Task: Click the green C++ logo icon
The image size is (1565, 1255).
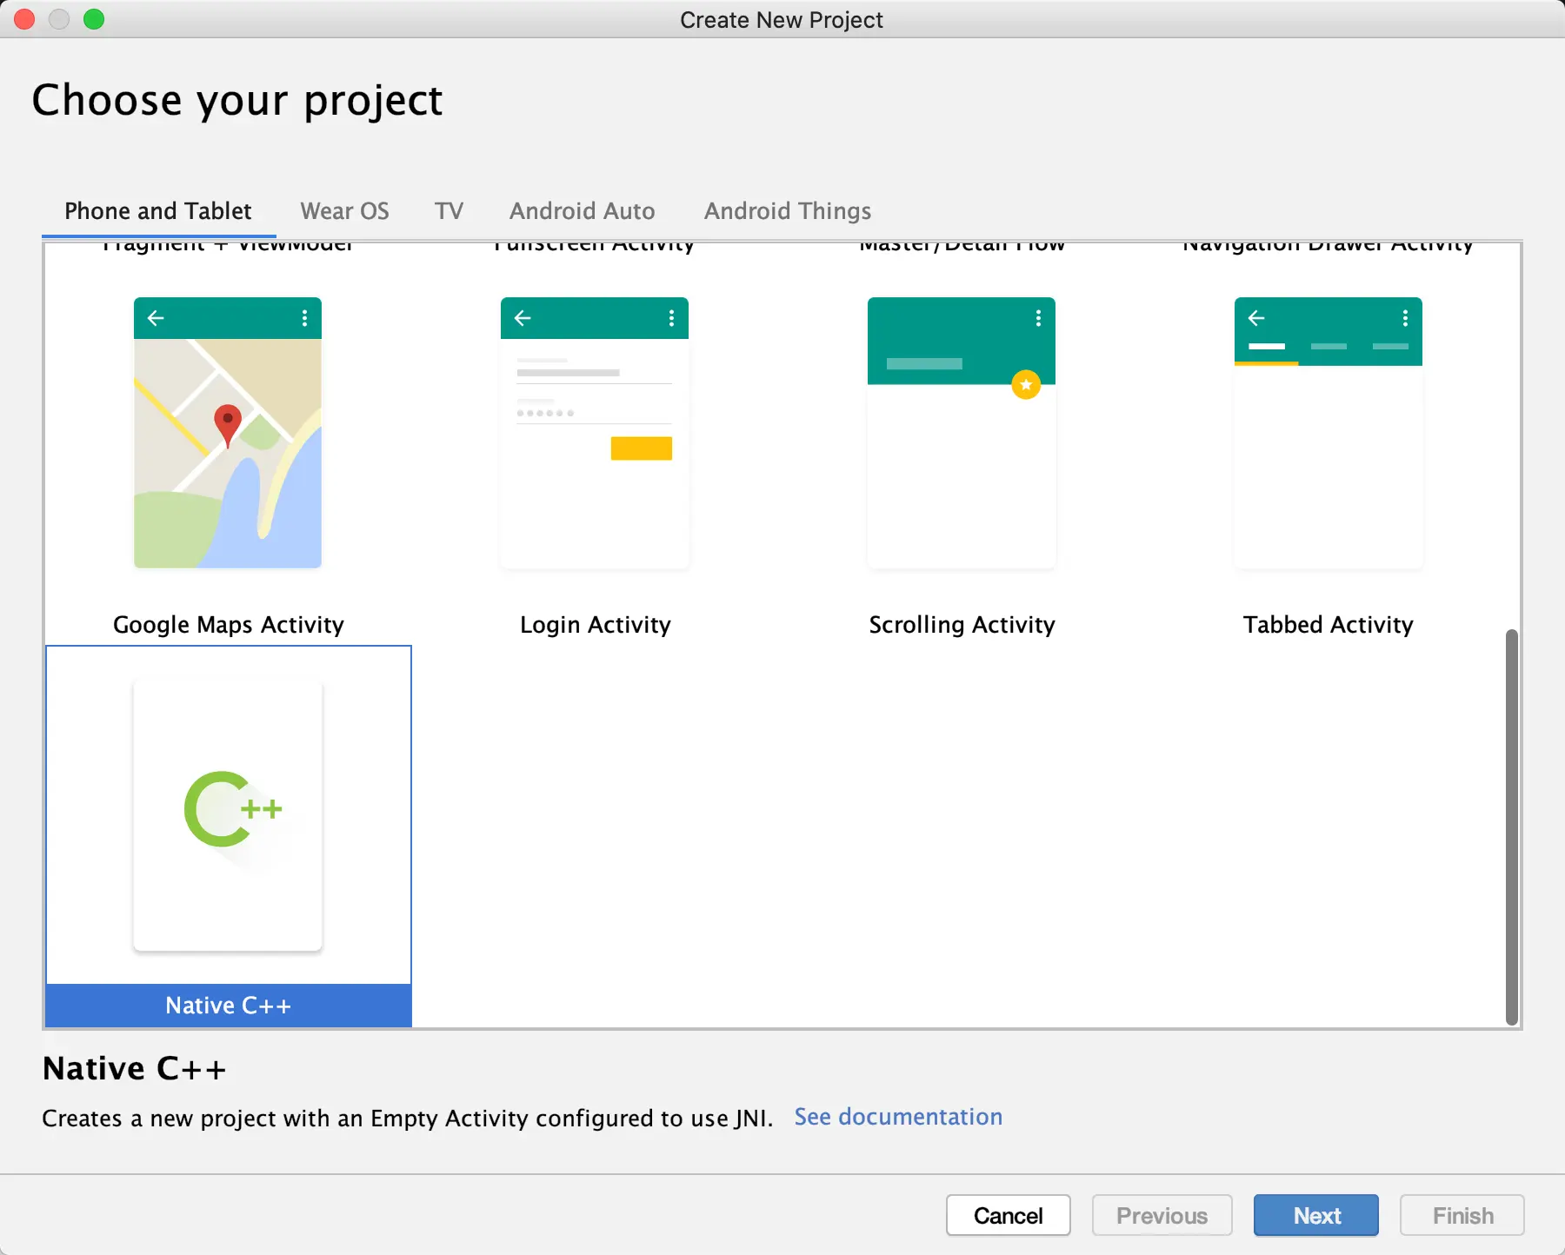Action: [232, 809]
